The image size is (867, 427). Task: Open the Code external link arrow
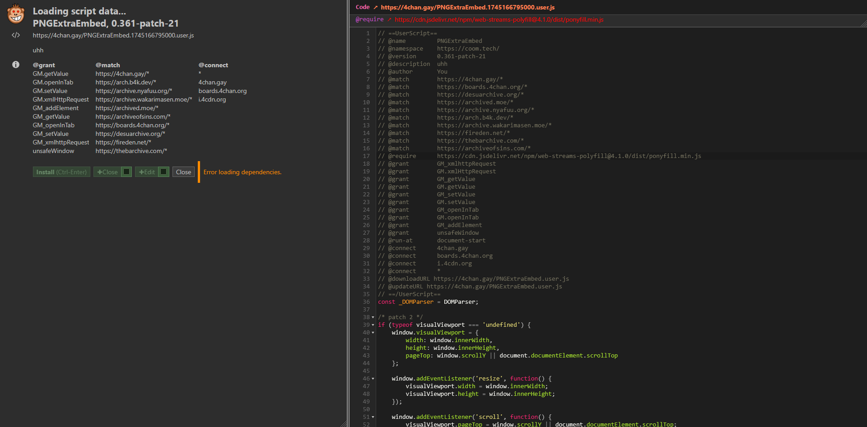point(375,7)
